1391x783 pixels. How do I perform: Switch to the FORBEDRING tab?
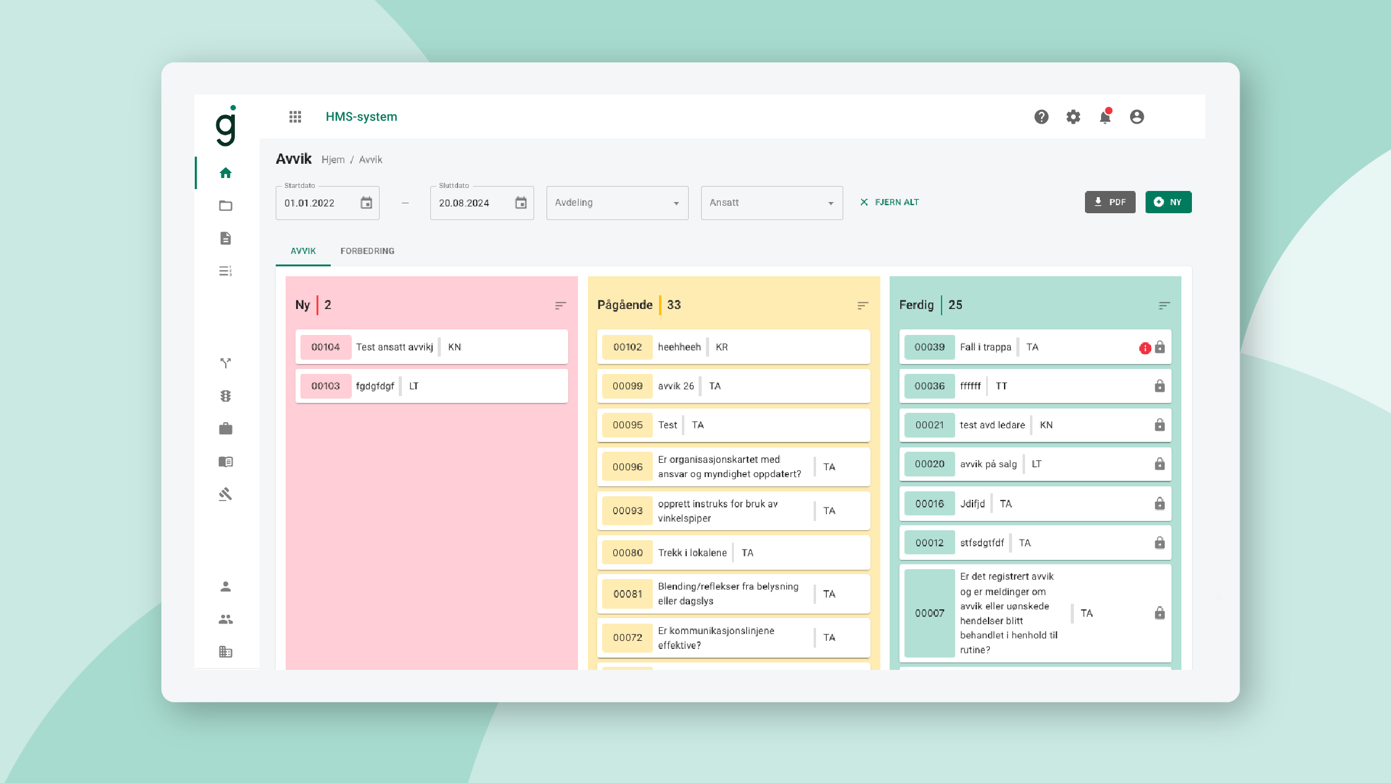367,251
